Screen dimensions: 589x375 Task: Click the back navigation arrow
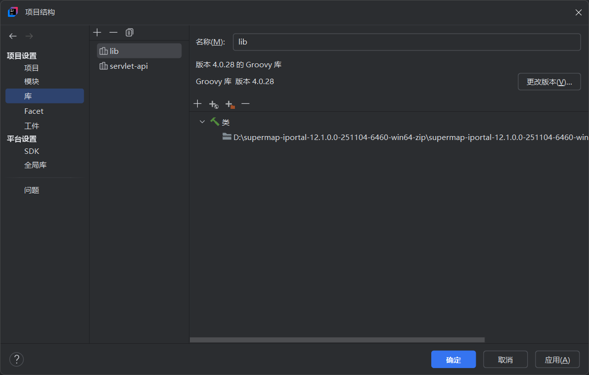[13, 36]
